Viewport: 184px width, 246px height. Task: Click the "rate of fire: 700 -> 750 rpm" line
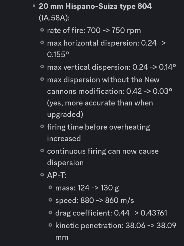(94, 30)
